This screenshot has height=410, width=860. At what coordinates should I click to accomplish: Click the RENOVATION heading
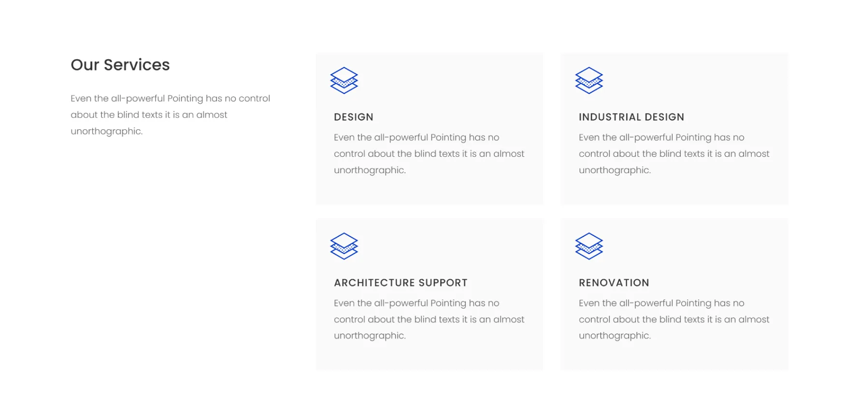(614, 283)
